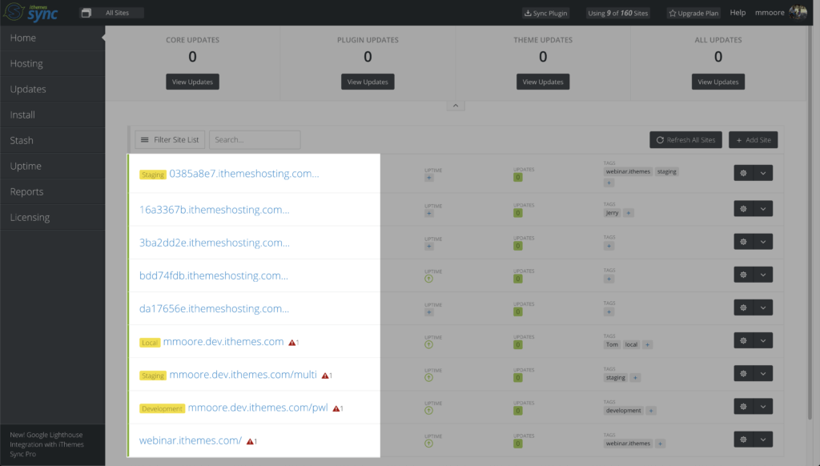Viewport: 820px width, 466px height.
Task: Expand the 16a3367b site row arrow
Action: 763,209
